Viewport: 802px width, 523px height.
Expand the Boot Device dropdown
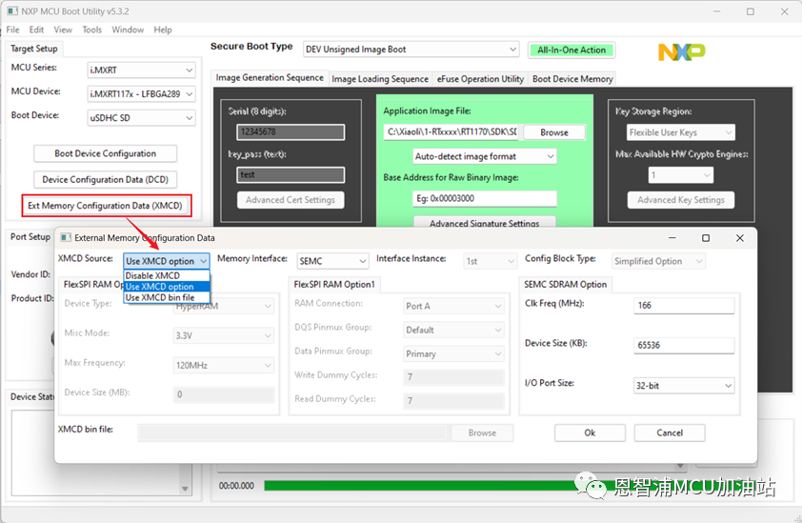pos(141,118)
